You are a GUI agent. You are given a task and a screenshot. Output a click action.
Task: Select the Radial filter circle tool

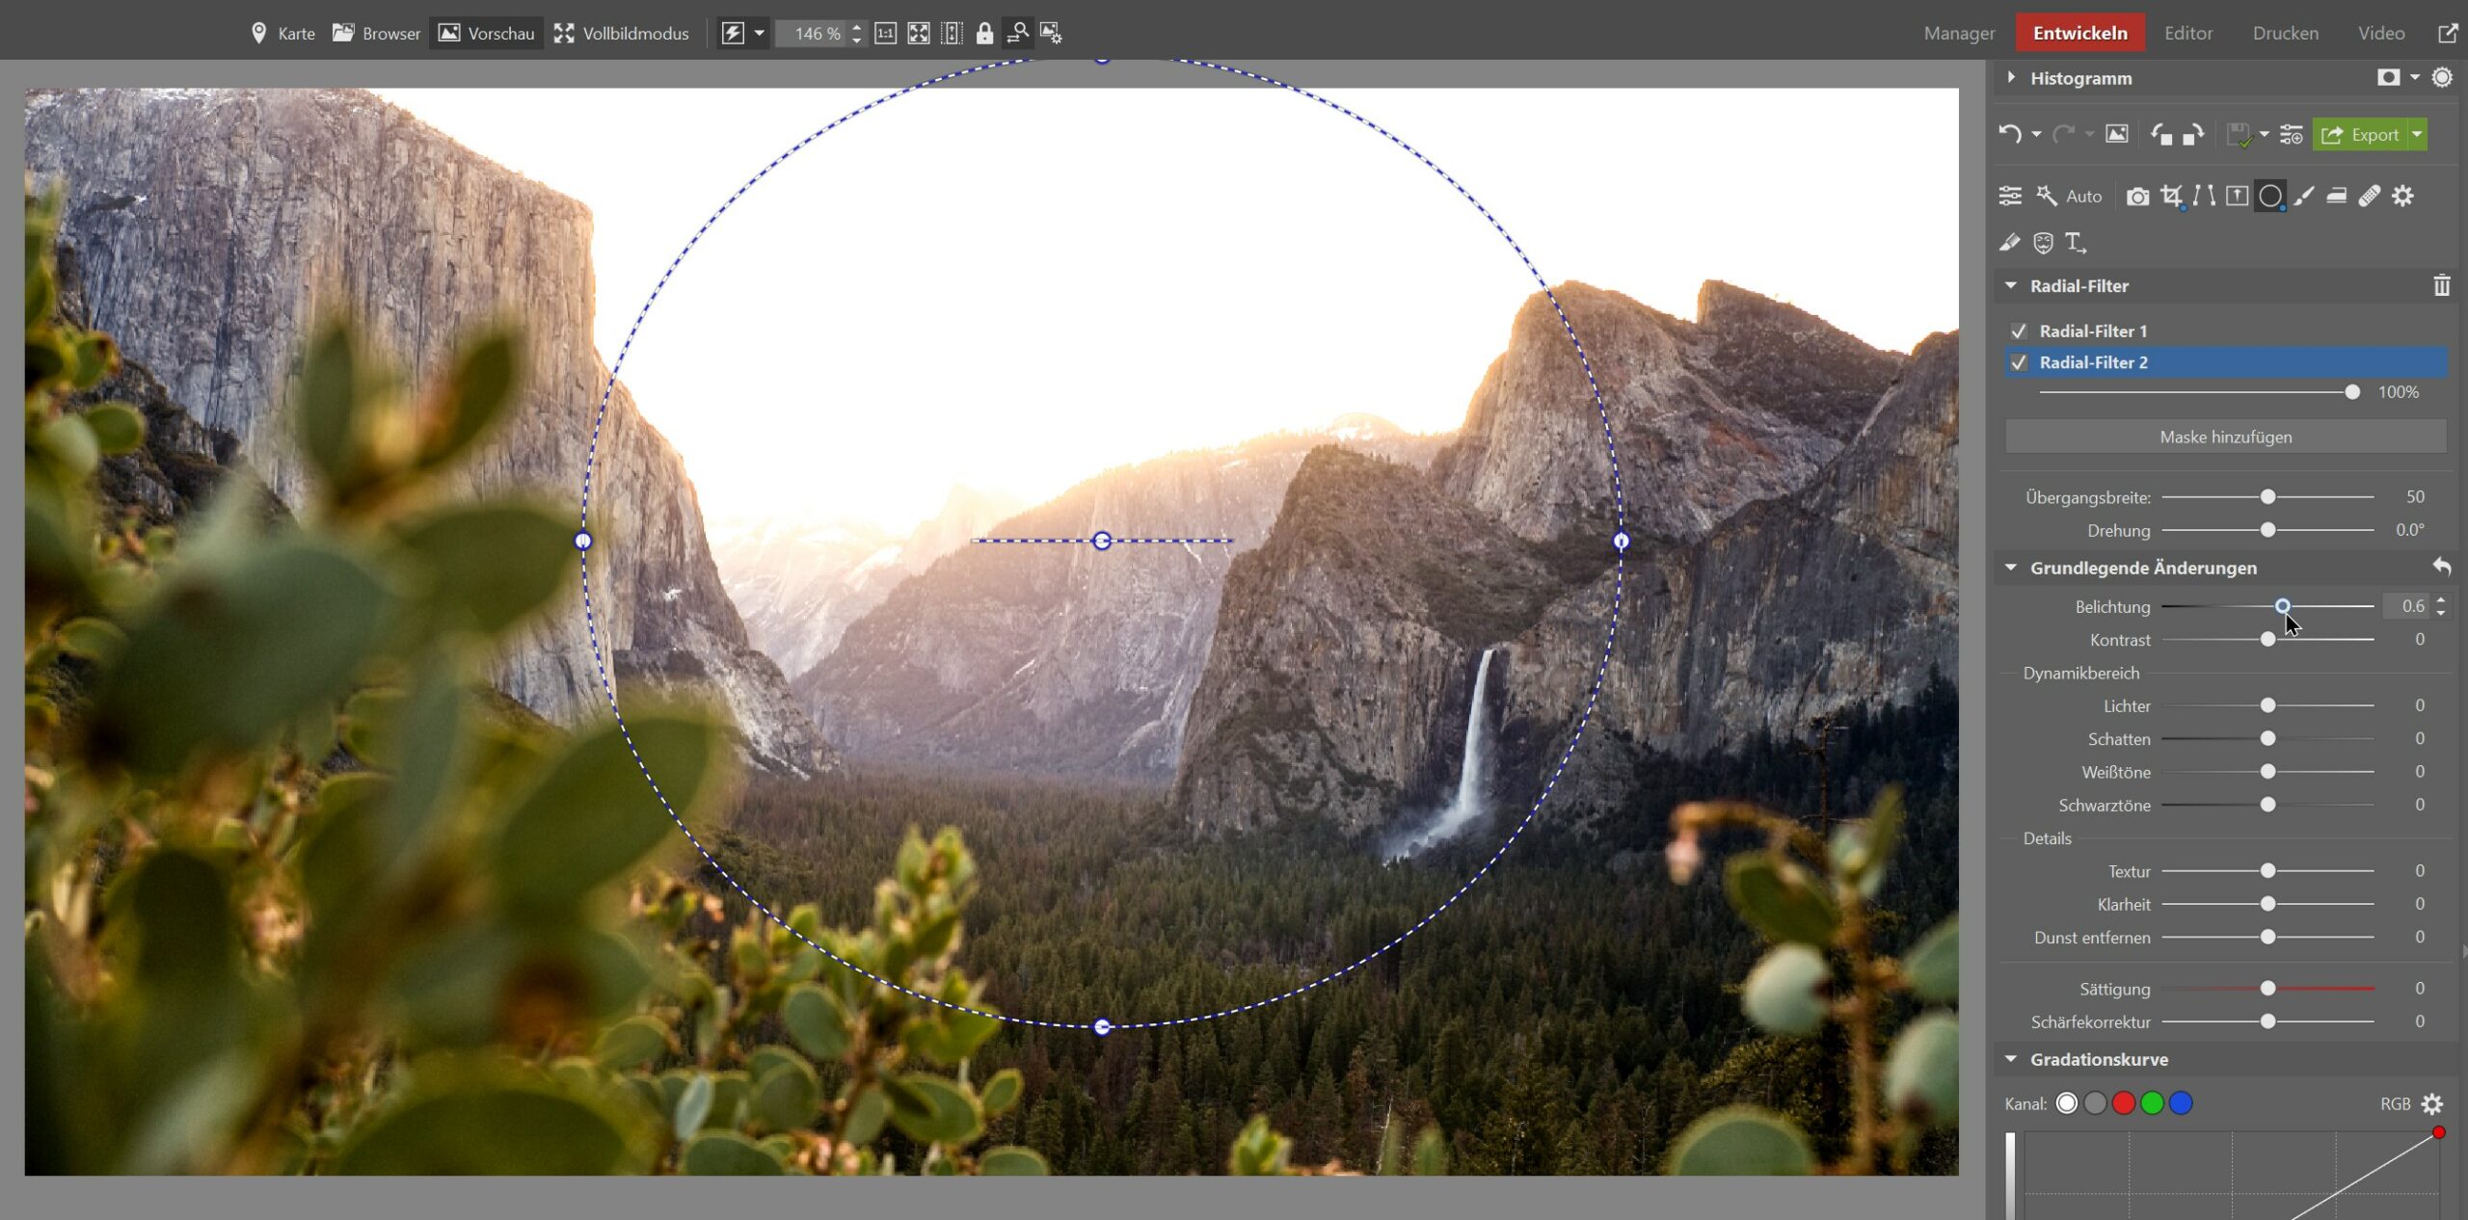[x=2270, y=197]
